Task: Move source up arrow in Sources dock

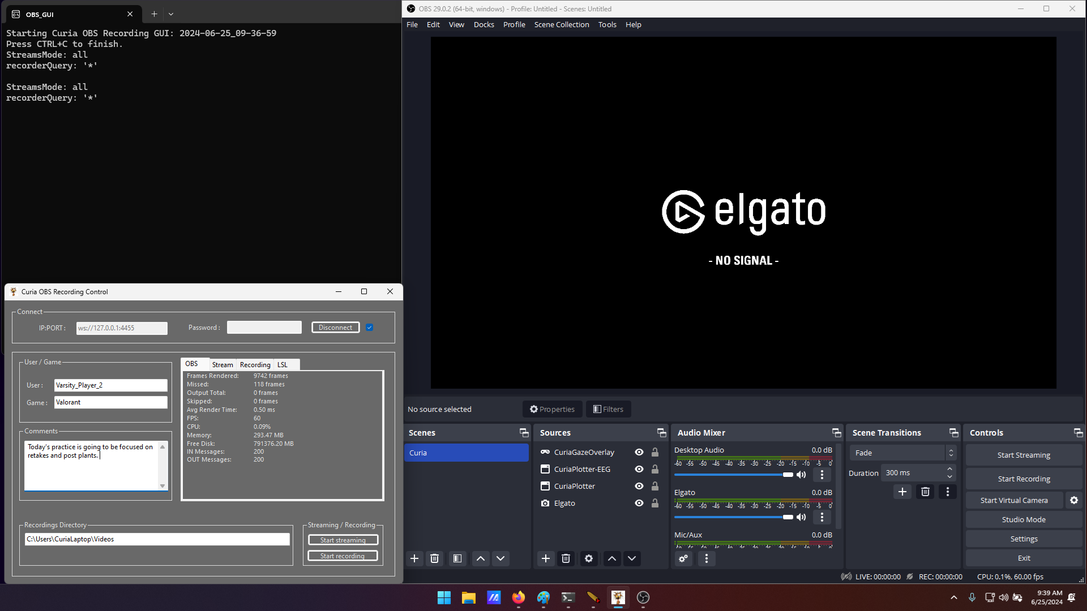Action: [x=612, y=558]
